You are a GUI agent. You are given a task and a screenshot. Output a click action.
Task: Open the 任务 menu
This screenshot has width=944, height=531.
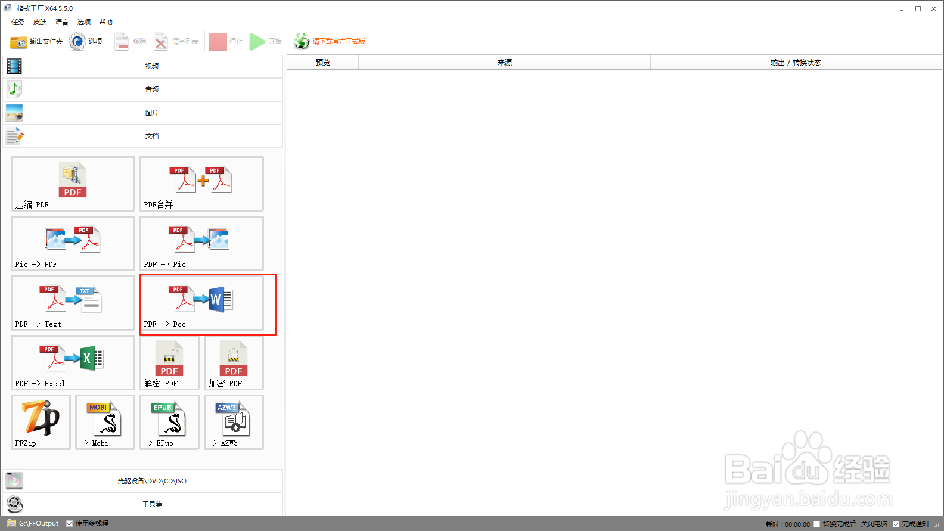(18, 22)
